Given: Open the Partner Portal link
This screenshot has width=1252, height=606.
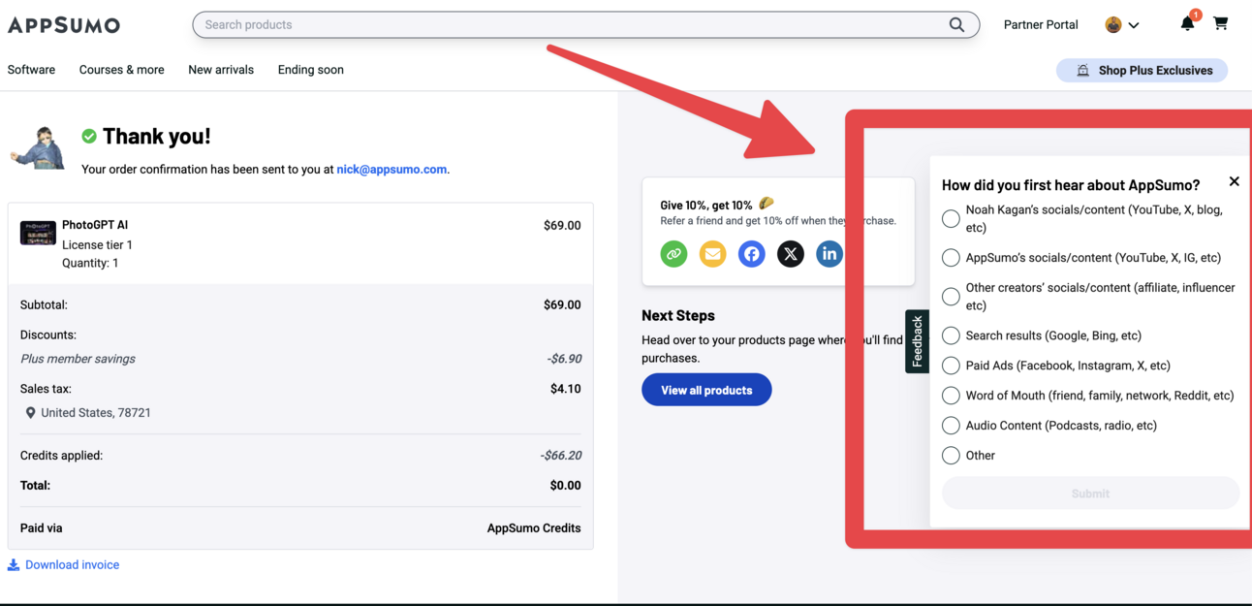Looking at the screenshot, I should [1041, 25].
